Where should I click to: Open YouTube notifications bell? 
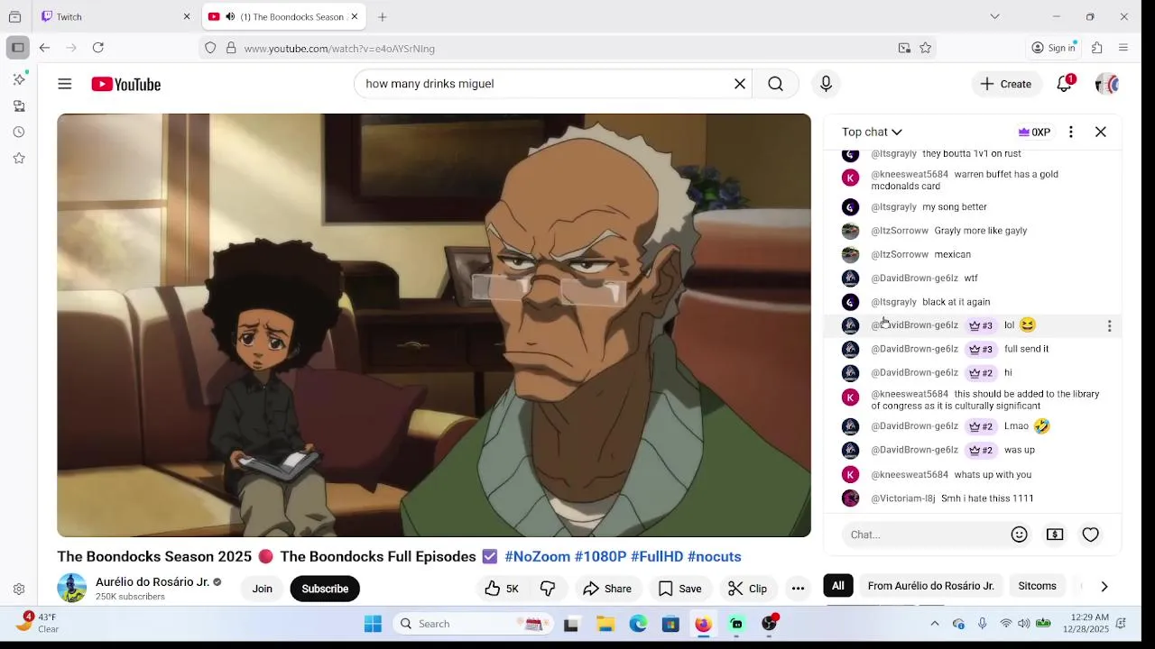[x=1065, y=84]
